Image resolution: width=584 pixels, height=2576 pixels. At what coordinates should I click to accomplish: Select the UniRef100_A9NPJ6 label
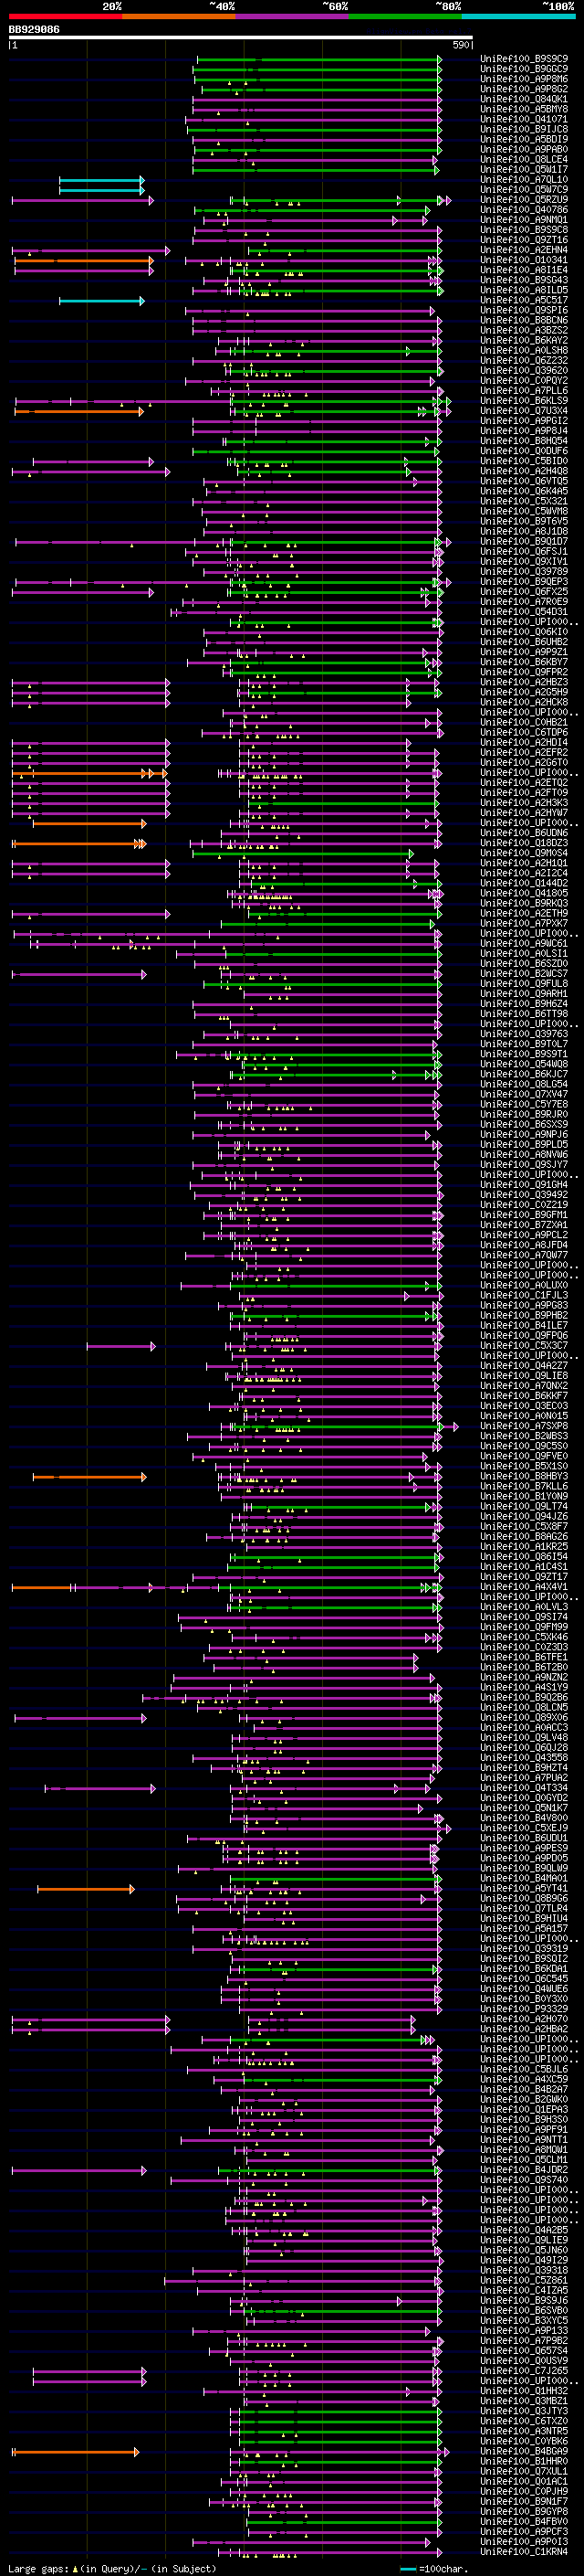tap(524, 1134)
